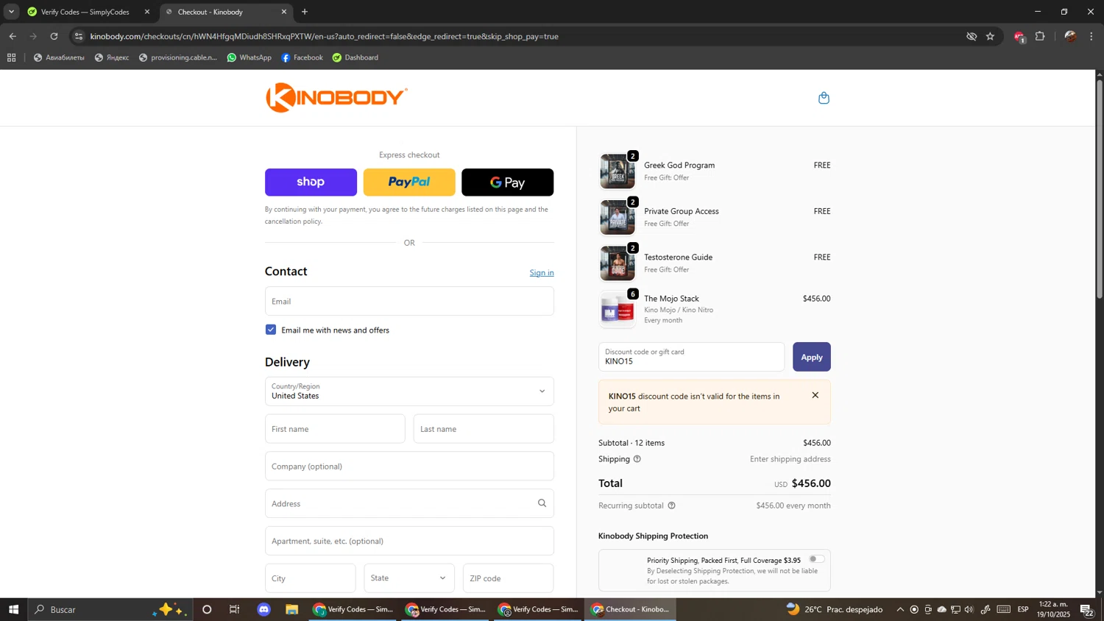Open the Яндекс bookmark
Image resolution: width=1104 pixels, height=621 pixels.
112,57
